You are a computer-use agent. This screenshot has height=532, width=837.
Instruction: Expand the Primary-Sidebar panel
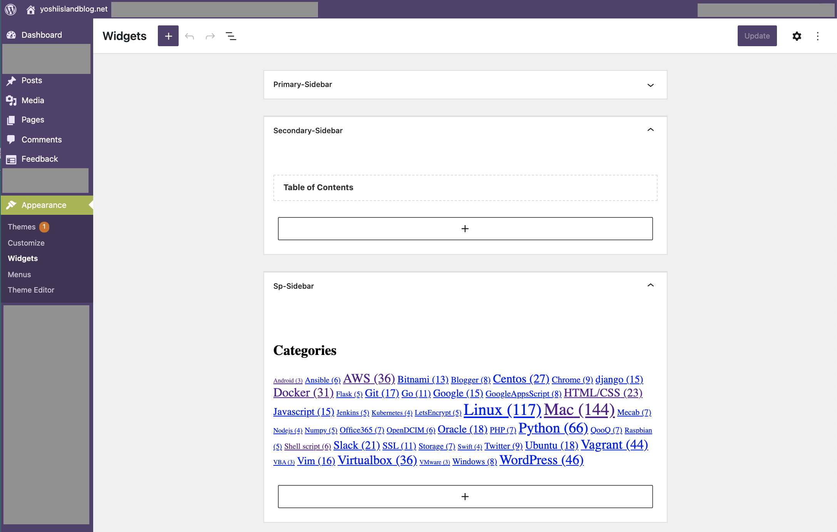(x=651, y=85)
